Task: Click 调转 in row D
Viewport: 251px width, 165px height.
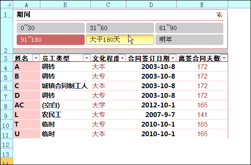Action: [x=65, y=96]
